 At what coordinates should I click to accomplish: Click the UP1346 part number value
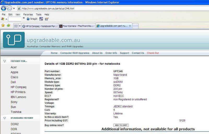[x=118, y=71]
